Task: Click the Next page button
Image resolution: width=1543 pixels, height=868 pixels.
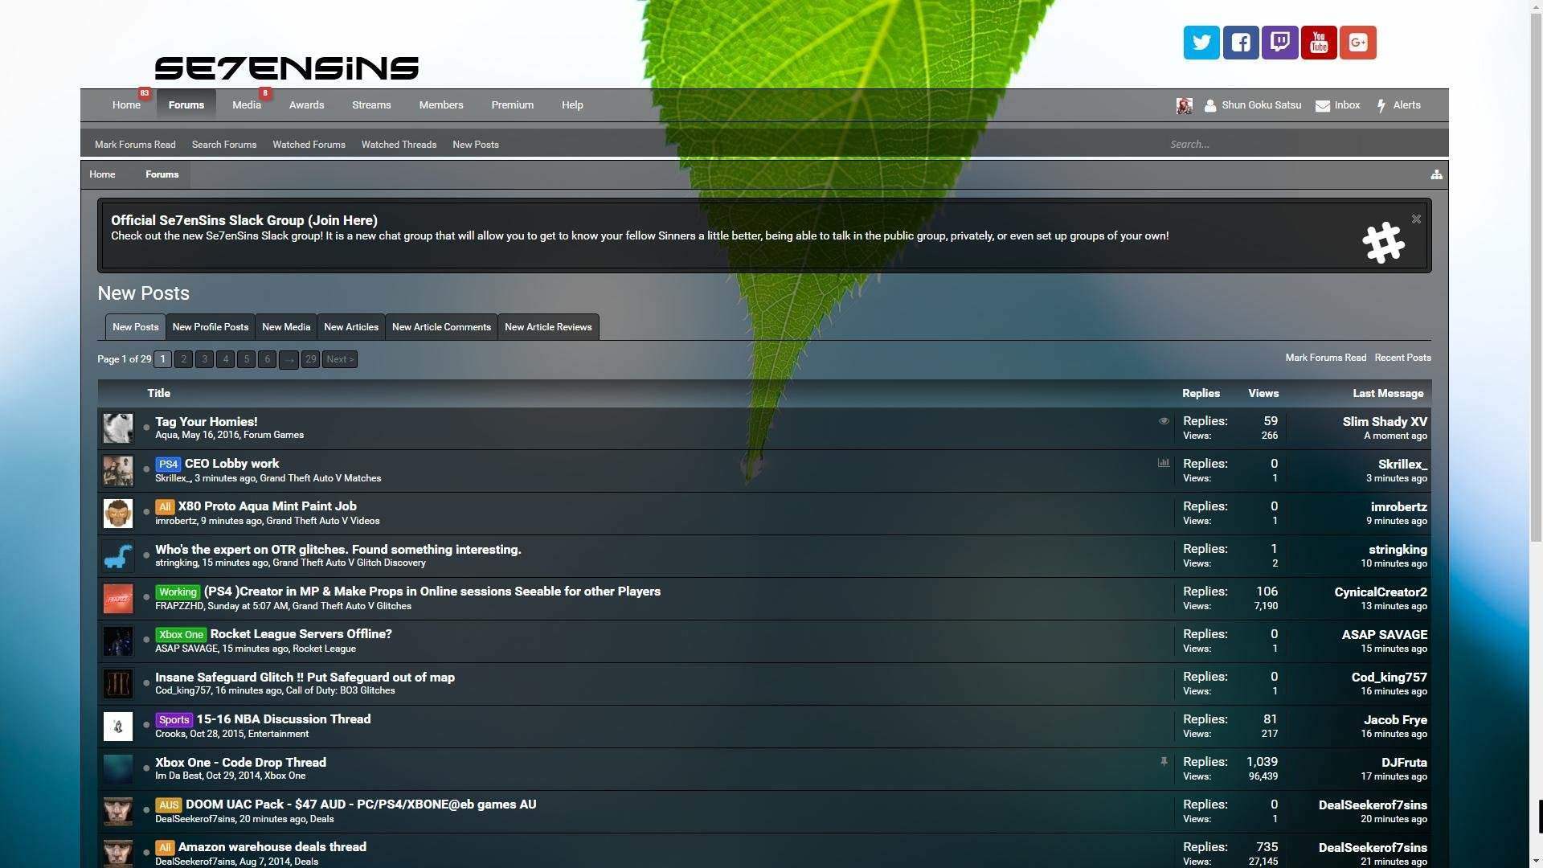Action: pos(340,359)
